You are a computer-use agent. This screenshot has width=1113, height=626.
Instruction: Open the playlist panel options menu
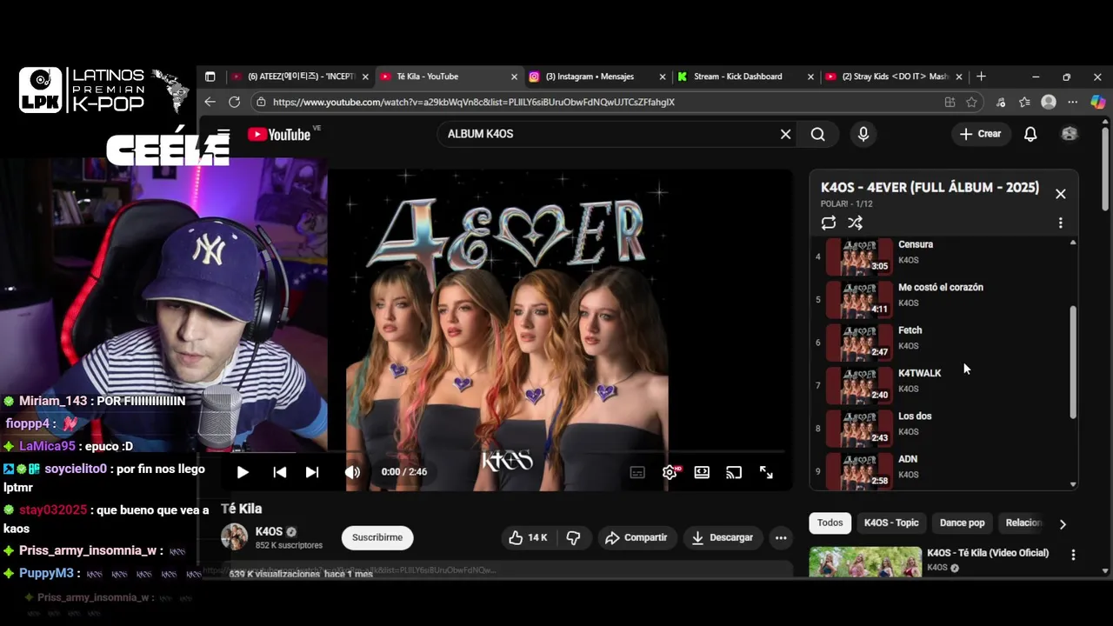point(1060,223)
